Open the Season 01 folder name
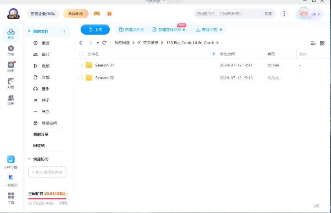331x213 pixels. click(104, 65)
